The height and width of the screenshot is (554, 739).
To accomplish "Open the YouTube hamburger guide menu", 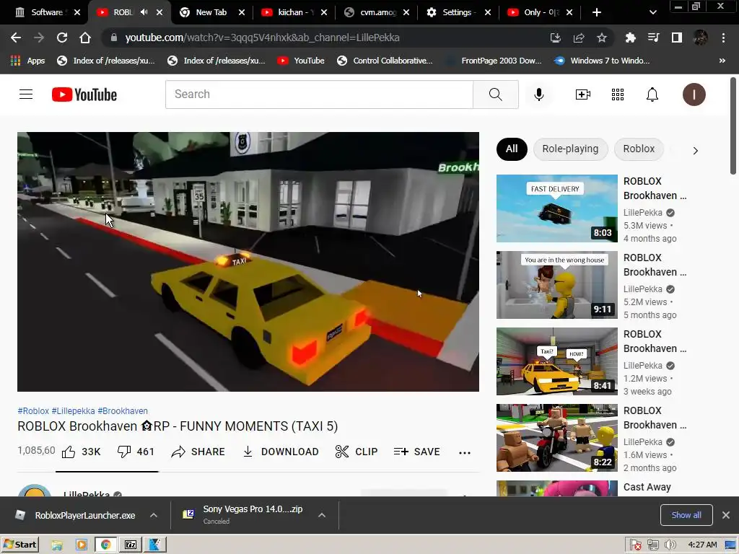I will (x=26, y=94).
